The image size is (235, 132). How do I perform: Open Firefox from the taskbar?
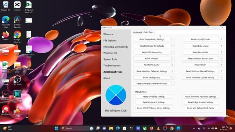click(x=152, y=128)
